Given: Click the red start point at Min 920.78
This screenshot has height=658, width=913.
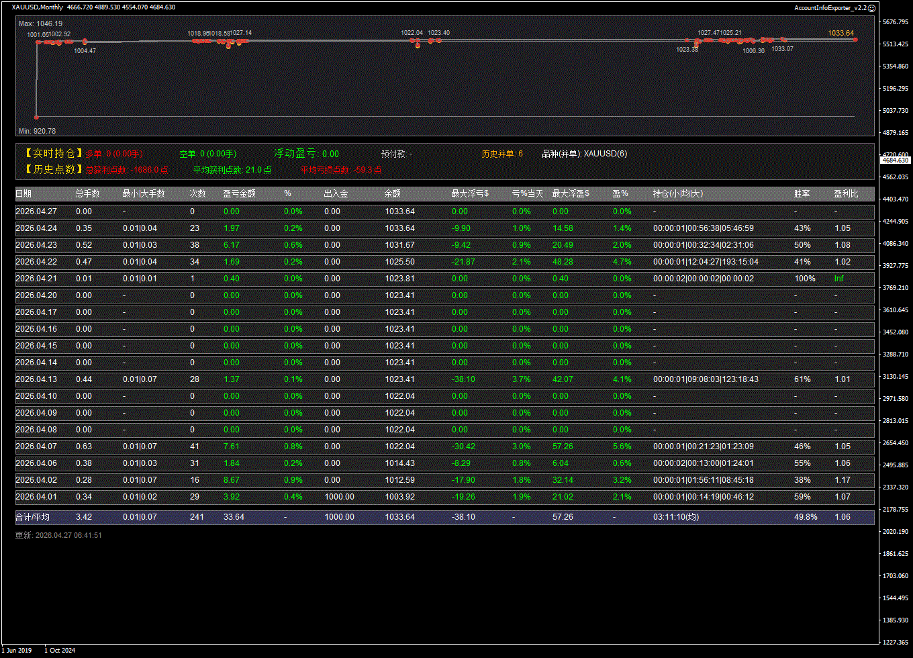Looking at the screenshot, I should (36, 117).
